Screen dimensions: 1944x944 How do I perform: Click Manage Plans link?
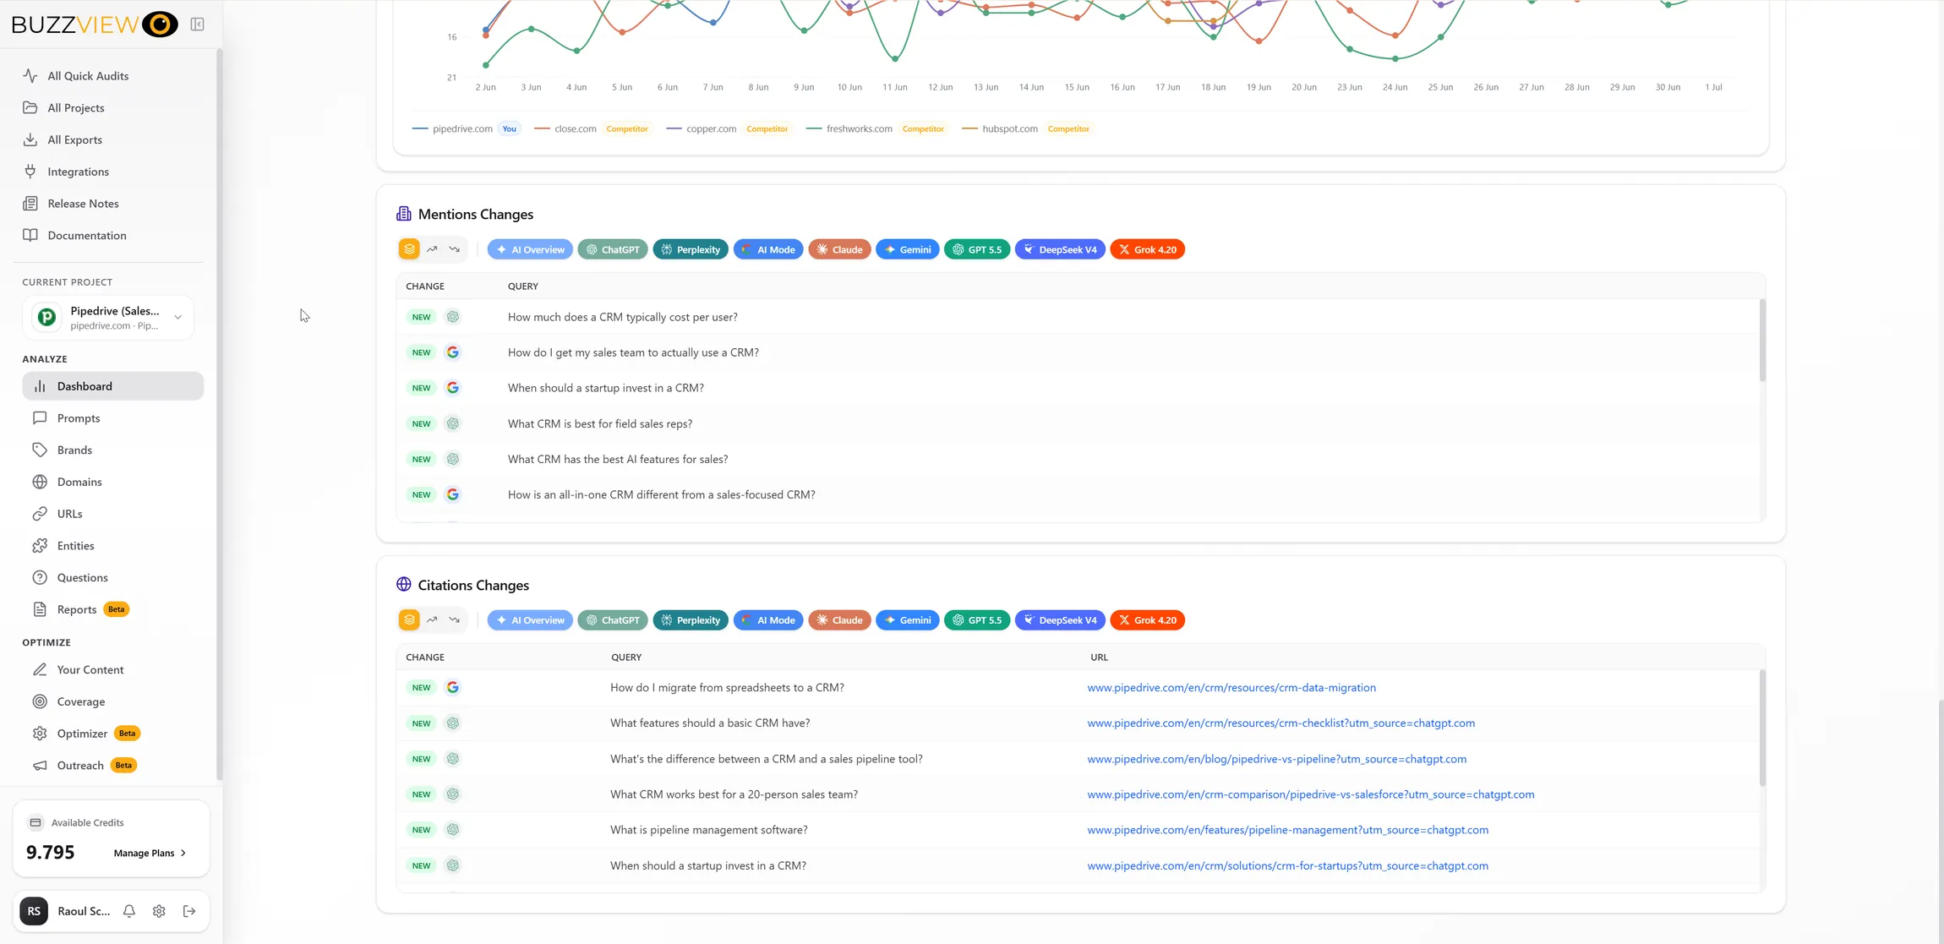click(150, 853)
